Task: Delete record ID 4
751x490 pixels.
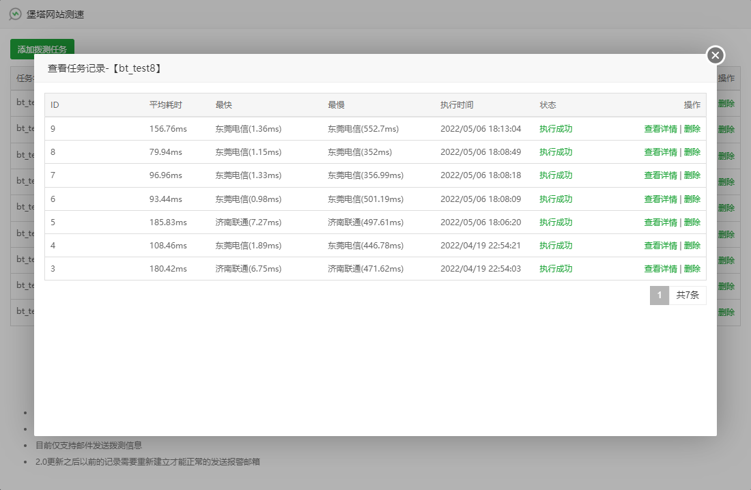Action: 692,246
